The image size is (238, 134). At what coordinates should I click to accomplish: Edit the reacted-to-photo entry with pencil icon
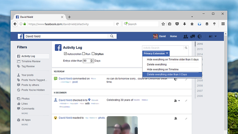[186, 119]
